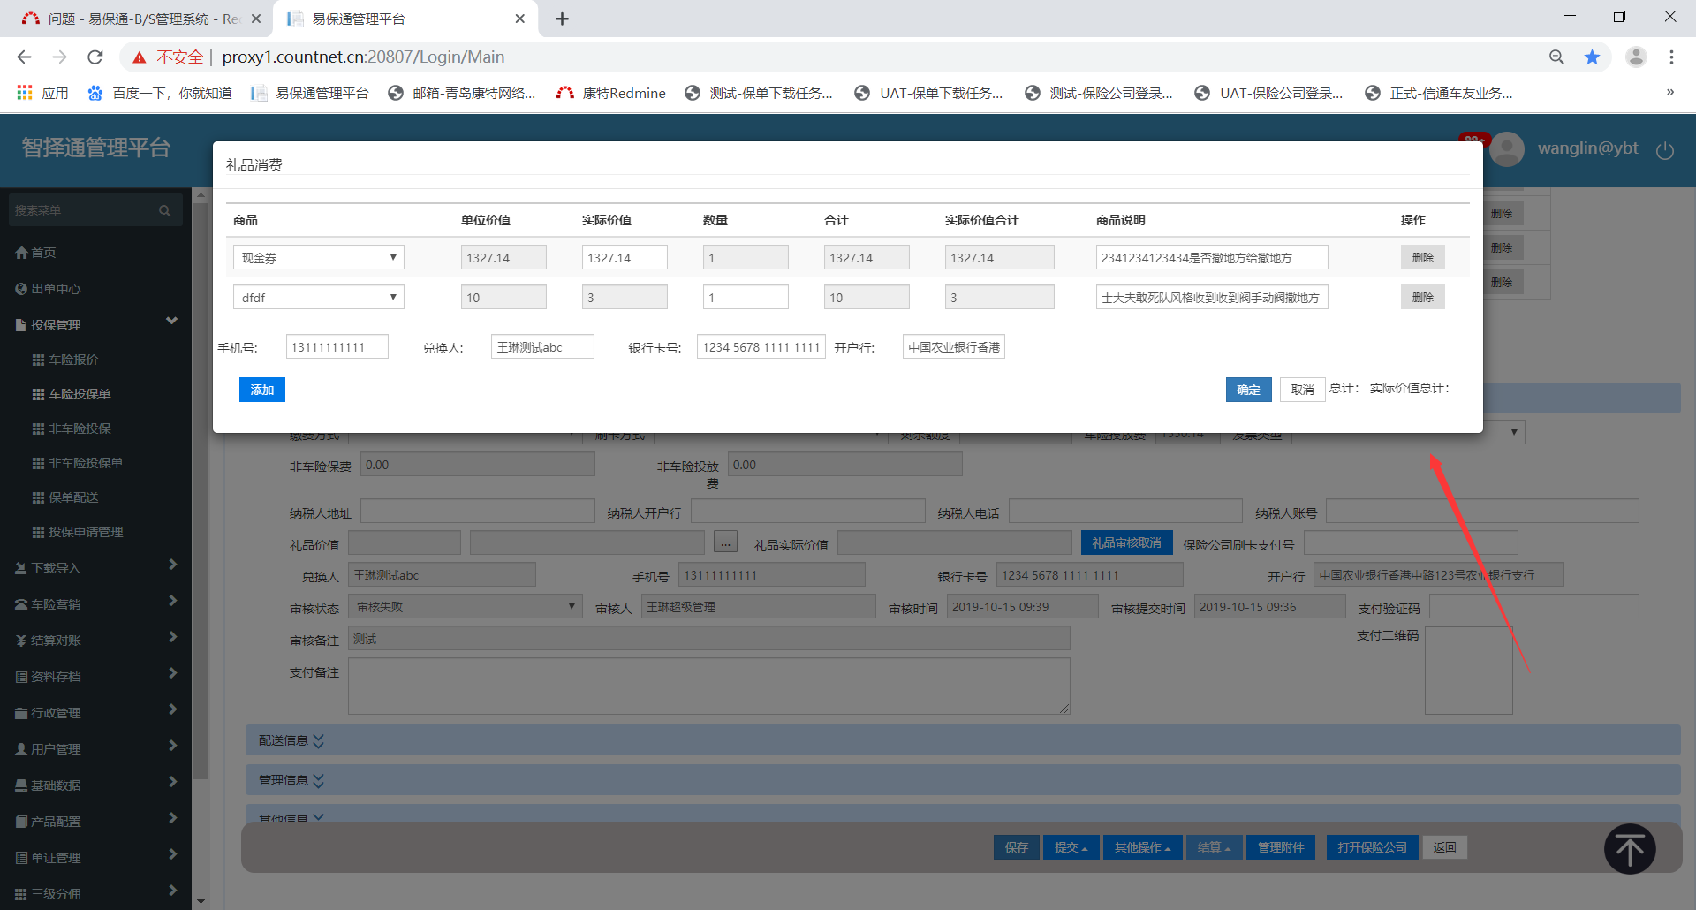Click the browser zoom magnifier icon
This screenshot has height=910, width=1696.
(x=1556, y=57)
